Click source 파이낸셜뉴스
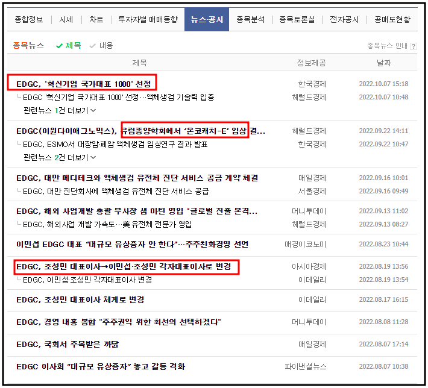The height and width of the screenshot is (388, 428). click(306, 366)
